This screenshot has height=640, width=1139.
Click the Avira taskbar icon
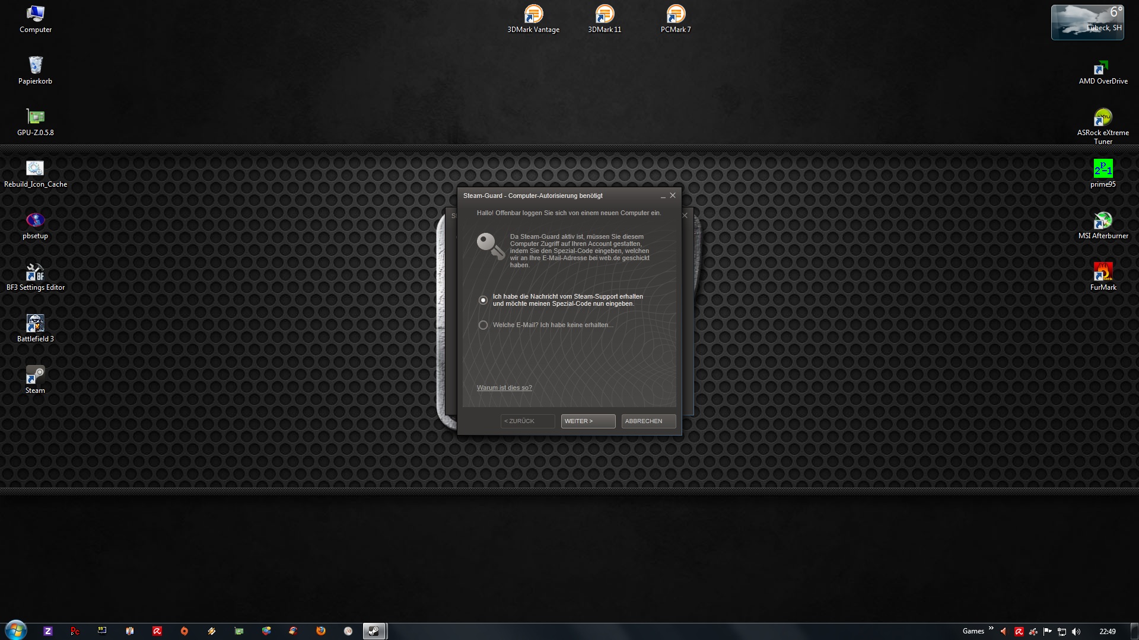click(x=157, y=631)
